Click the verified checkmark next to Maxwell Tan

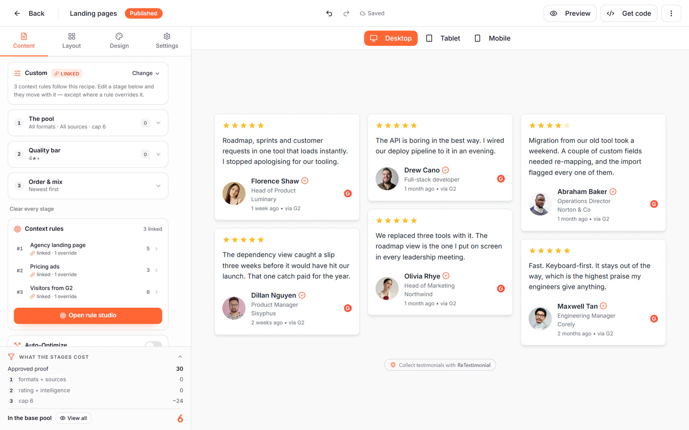[x=603, y=306]
